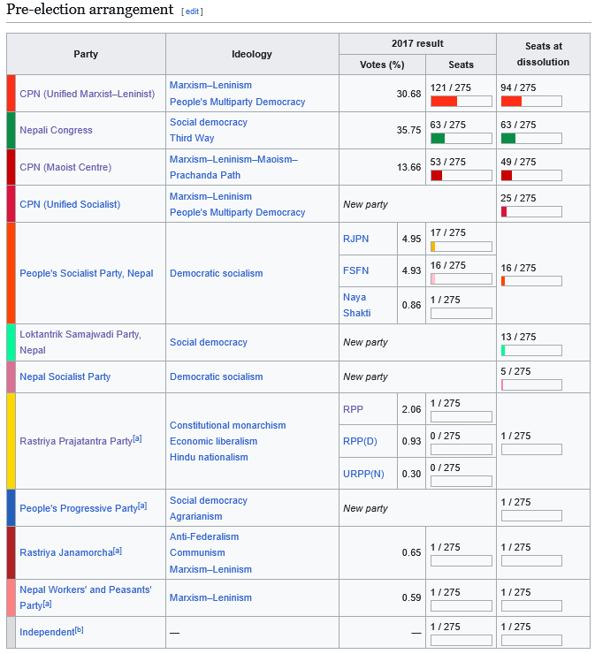
Task: Open the Rastriya Janamorcha link
Action: coord(66,552)
